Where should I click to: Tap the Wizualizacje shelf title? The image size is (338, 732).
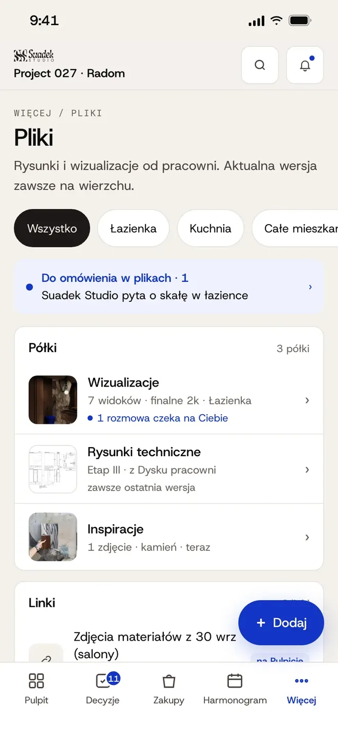pyautogui.click(x=123, y=382)
